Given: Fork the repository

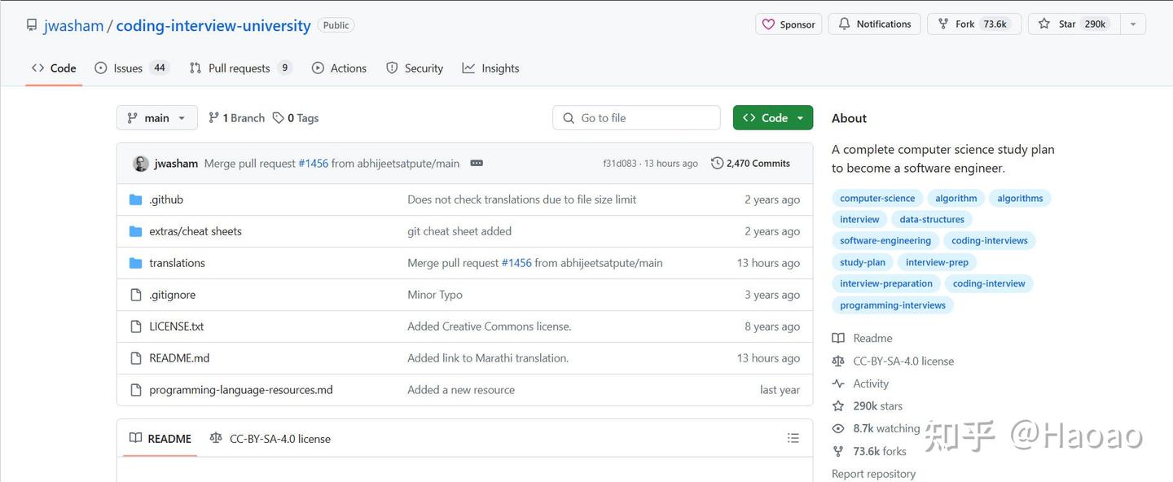Looking at the screenshot, I should [x=973, y=24].
